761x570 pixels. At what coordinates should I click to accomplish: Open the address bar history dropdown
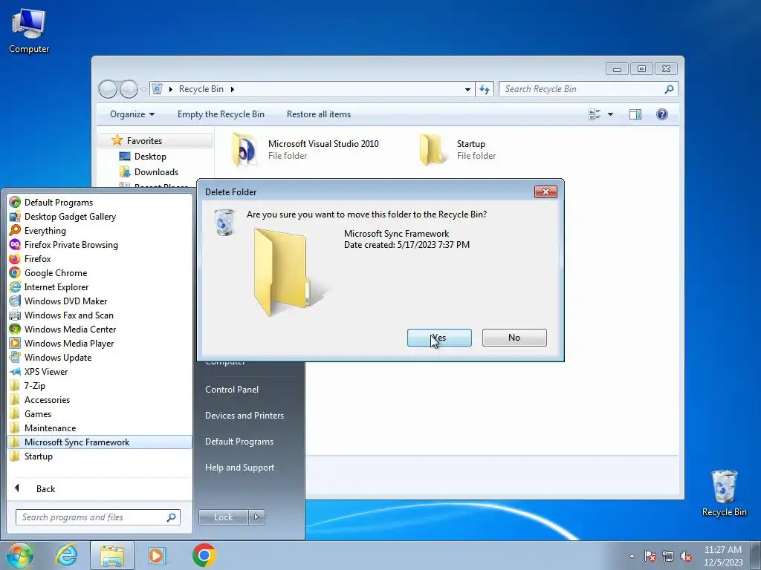click(x=467, y=89)
